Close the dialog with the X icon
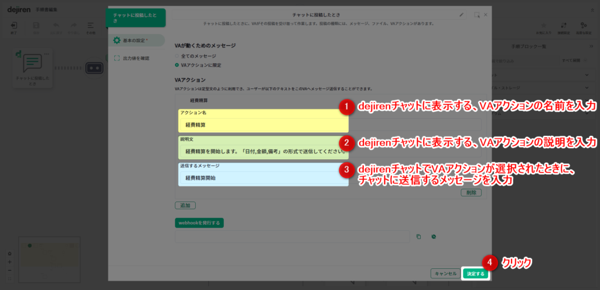This screenshot has width=600, height=290. pos(486,15)
